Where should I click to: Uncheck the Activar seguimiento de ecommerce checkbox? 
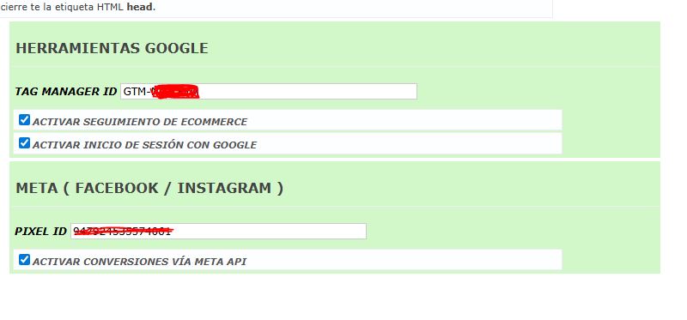(x=25, y=120)
